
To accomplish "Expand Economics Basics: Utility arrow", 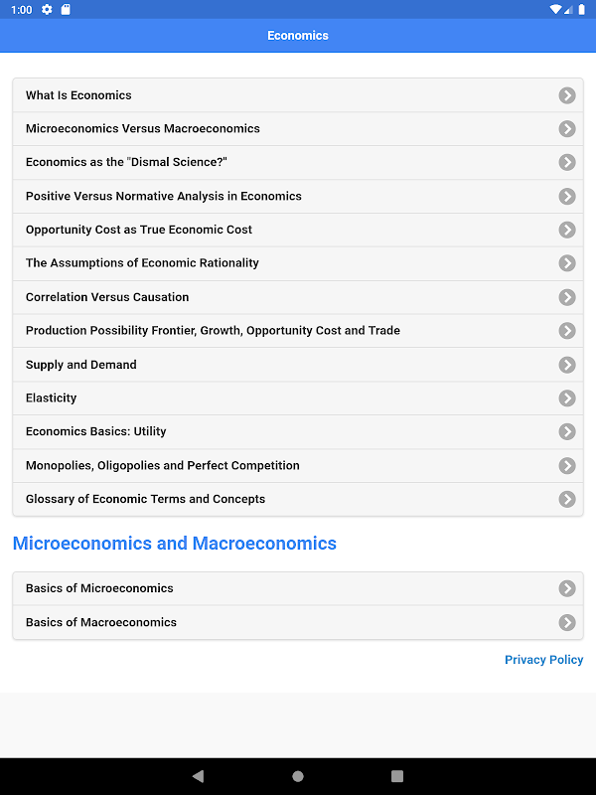I will 567,432.
